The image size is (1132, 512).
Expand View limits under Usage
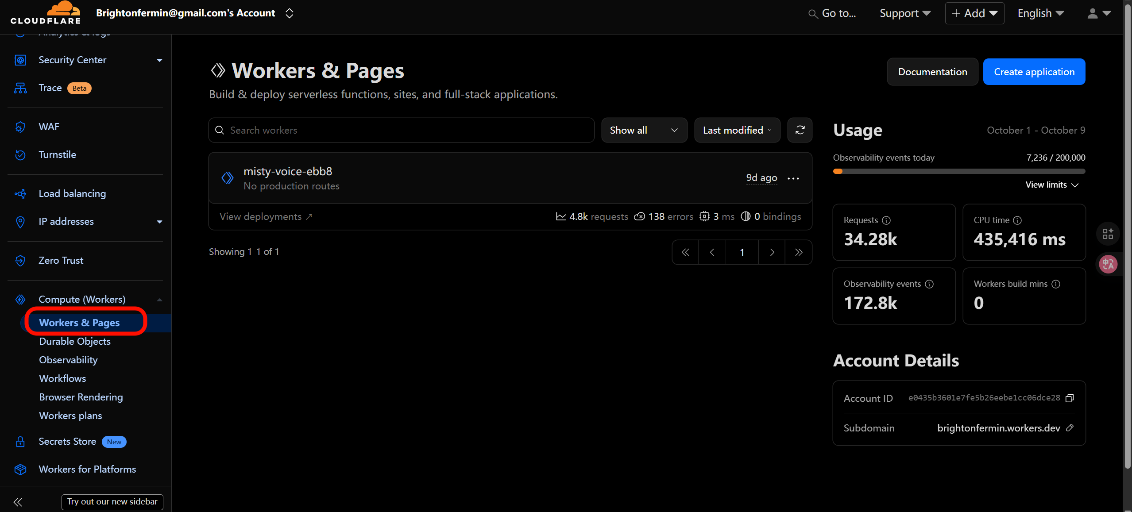click(1051, 185)
